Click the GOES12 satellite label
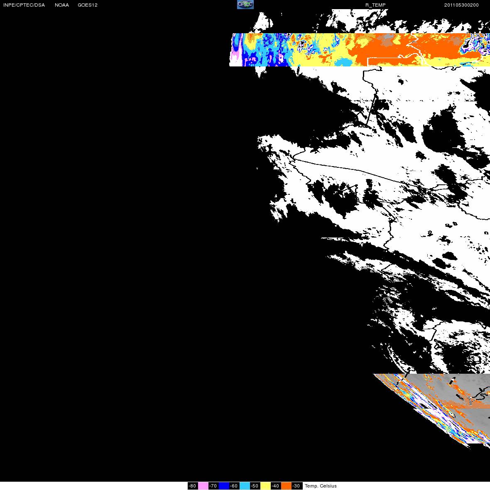 click(88, 5)
